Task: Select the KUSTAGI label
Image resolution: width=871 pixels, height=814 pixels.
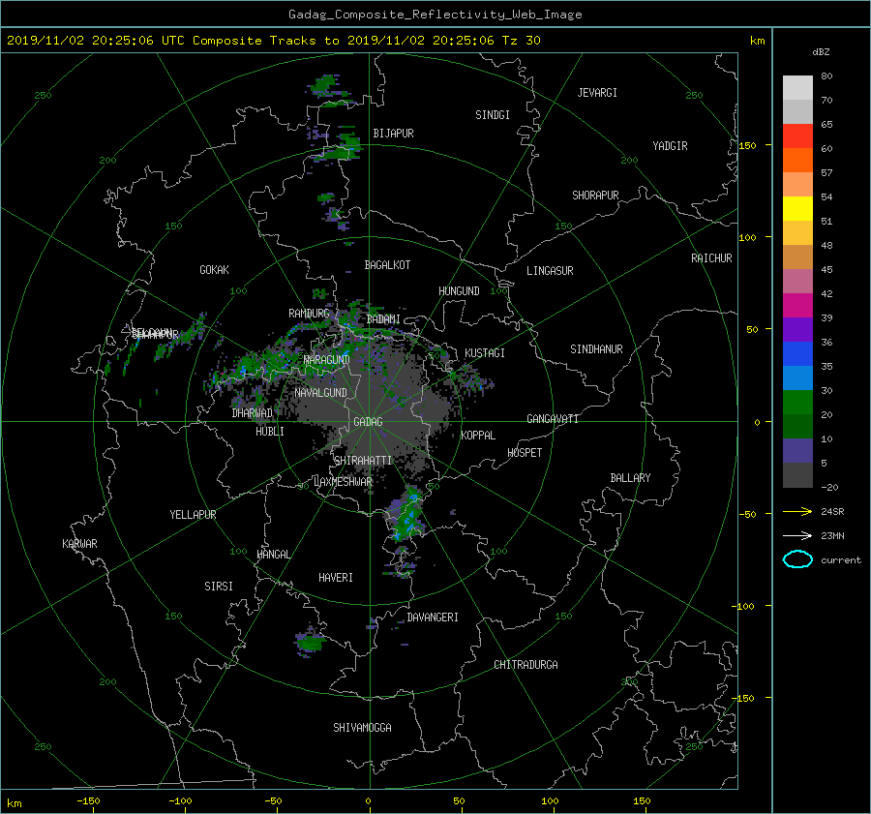Action: pos(485,353)
